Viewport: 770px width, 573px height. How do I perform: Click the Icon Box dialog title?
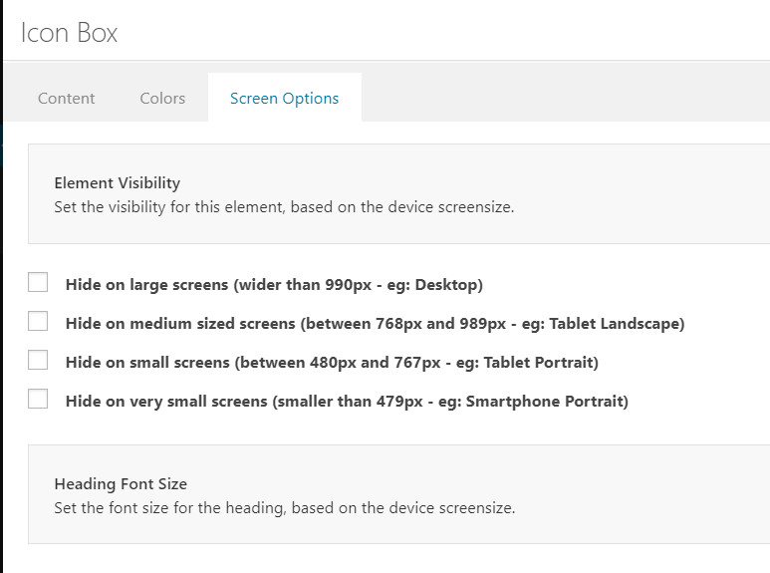pyautogui.click(x=69, y=33)
